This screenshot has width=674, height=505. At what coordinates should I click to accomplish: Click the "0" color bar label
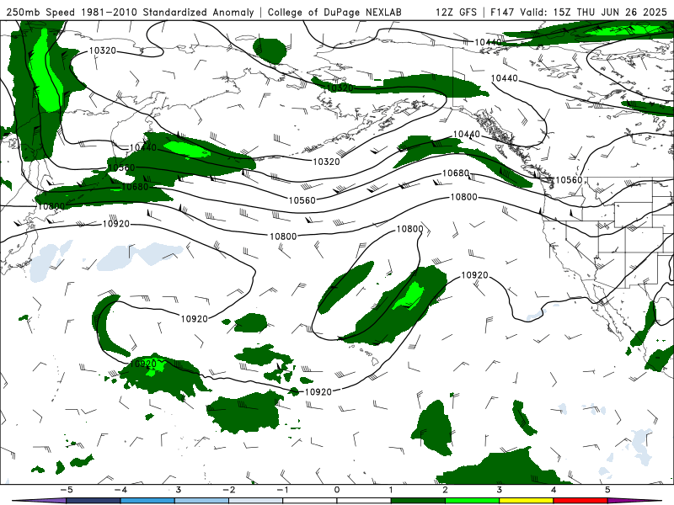pyautogui.click(x=337, y=490)
